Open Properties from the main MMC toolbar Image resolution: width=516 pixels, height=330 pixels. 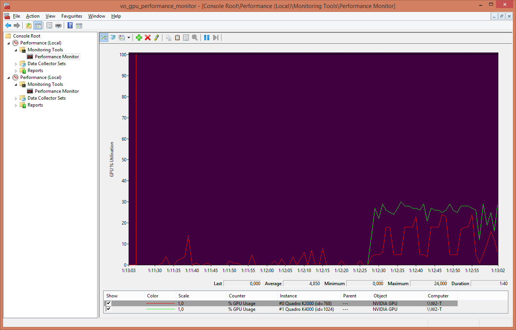pos(50,26)
